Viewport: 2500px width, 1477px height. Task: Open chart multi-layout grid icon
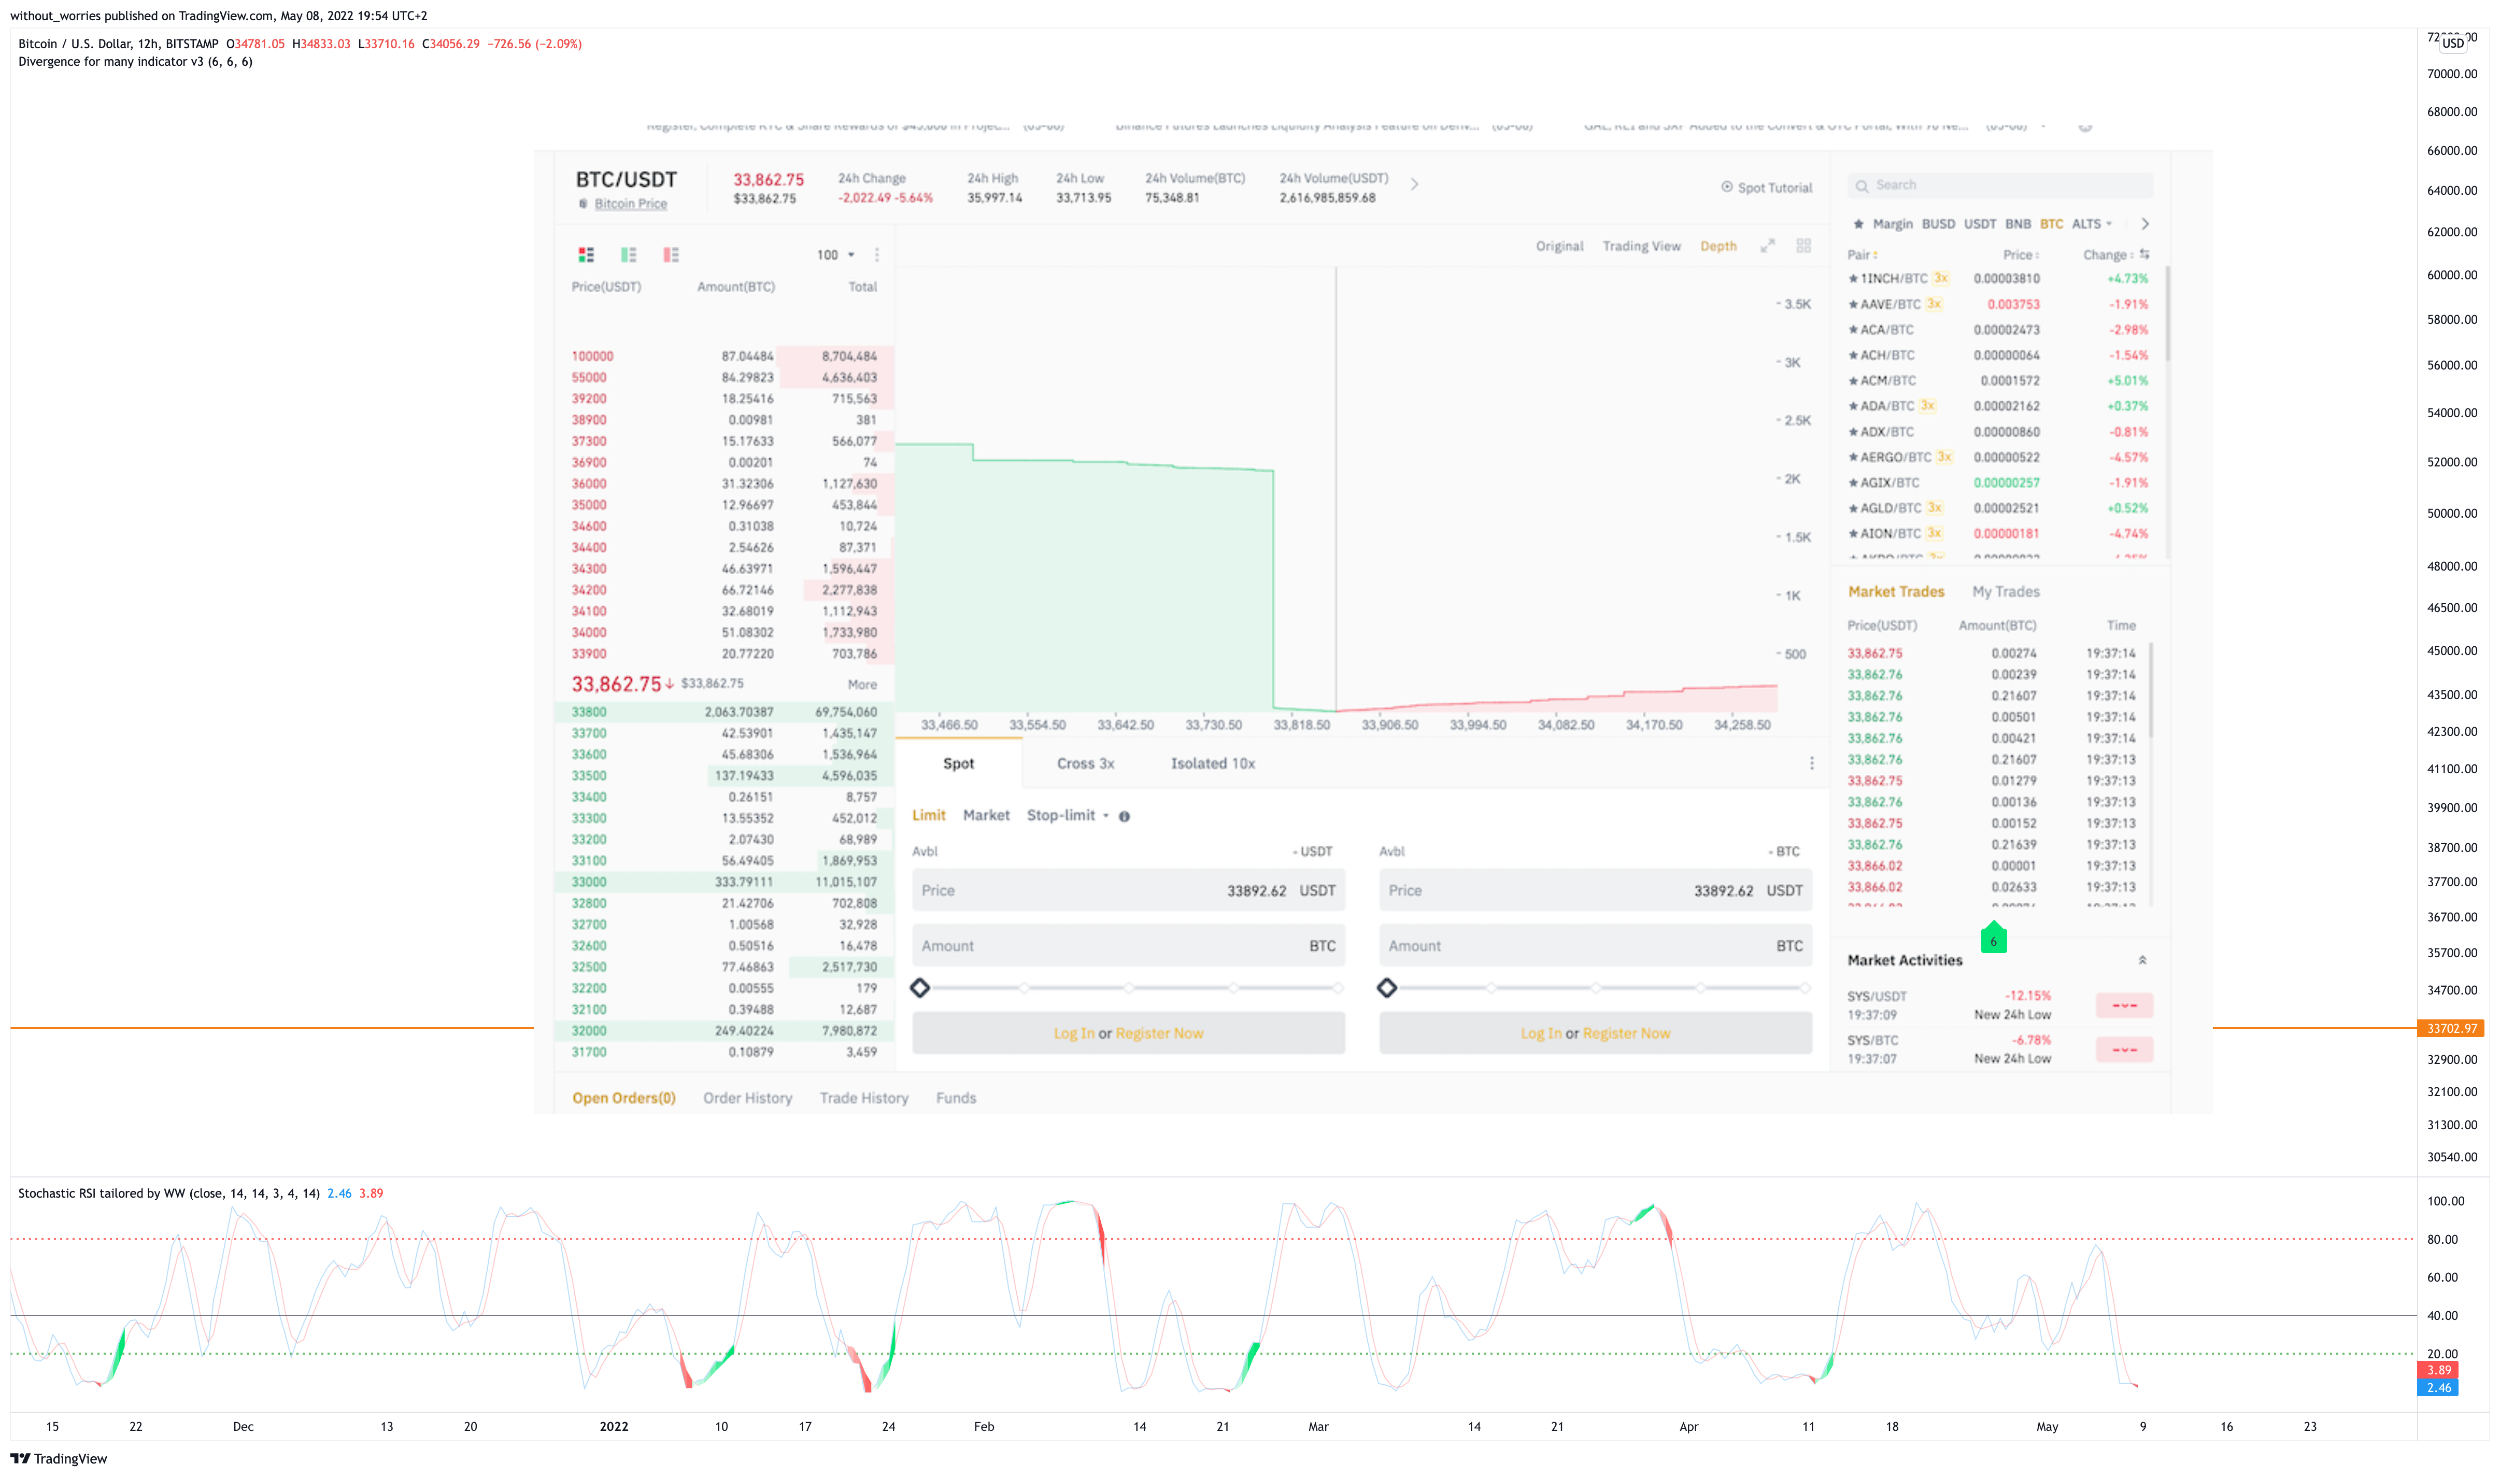point(1803,246)
